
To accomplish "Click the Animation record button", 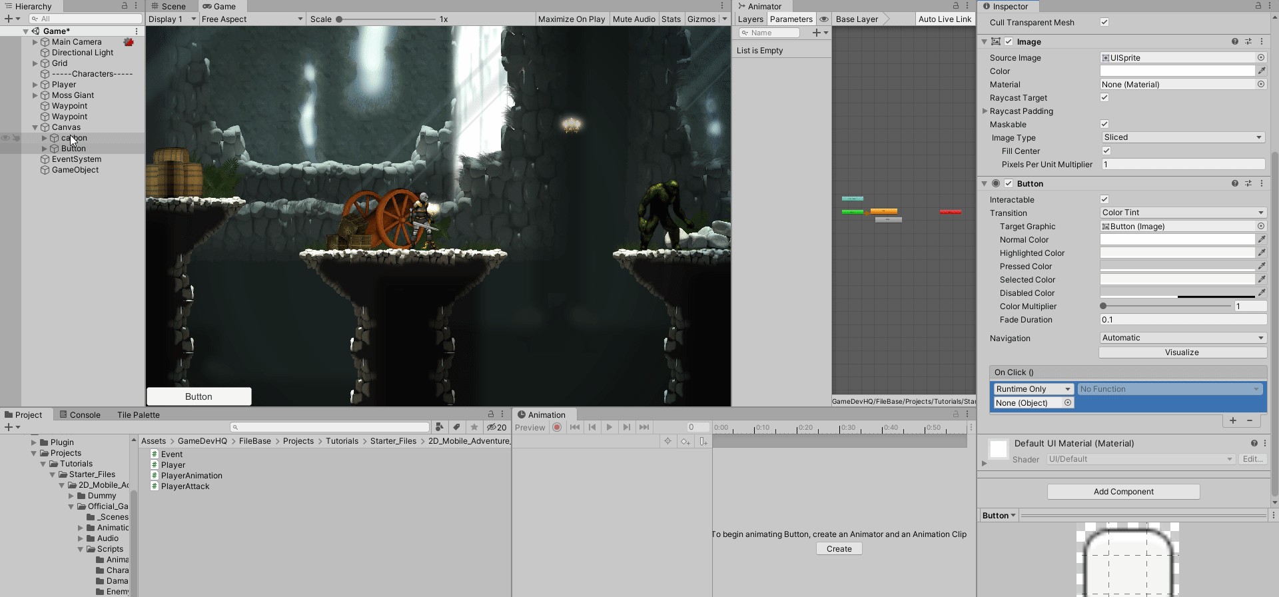I will pos(557,427).
